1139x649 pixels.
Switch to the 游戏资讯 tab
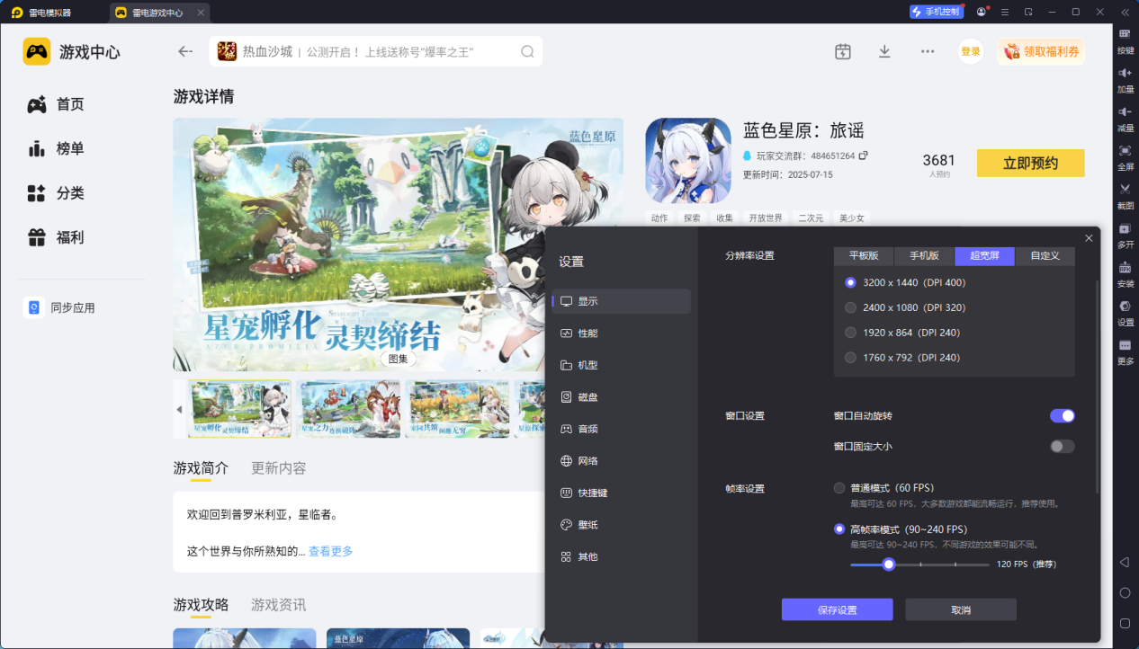tap(279, 605)
